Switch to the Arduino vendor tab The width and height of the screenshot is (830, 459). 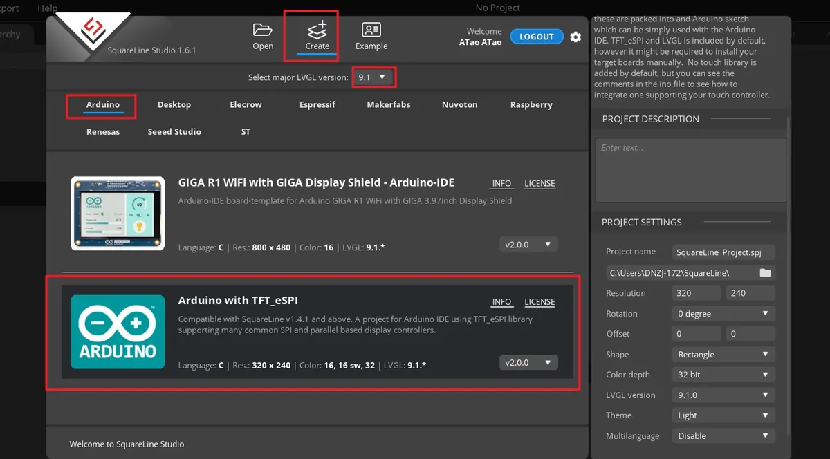pos(103,105)
